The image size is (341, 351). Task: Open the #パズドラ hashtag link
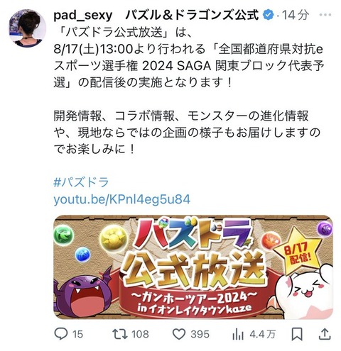pos(81,182)
